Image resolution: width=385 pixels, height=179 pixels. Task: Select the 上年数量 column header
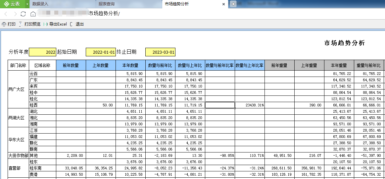[101, 65]
